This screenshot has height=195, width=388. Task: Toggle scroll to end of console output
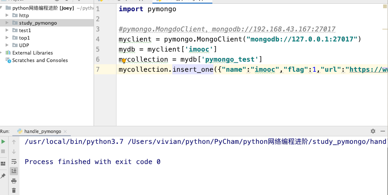coord(14,171)
